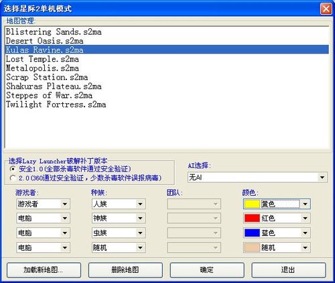The width and height of the screenshot is (335, 283).
Task: Click the red color swatch
Action: click(252, 218)
